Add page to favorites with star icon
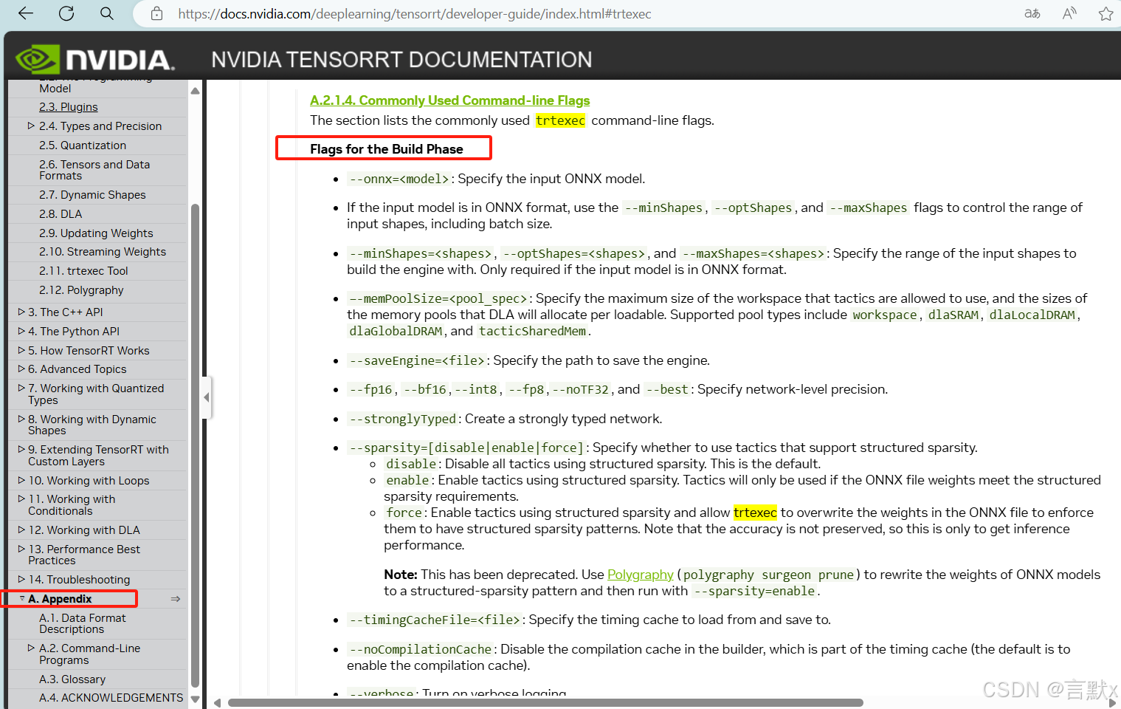The image size is (1121, 709). click(x=1106, y=13)
